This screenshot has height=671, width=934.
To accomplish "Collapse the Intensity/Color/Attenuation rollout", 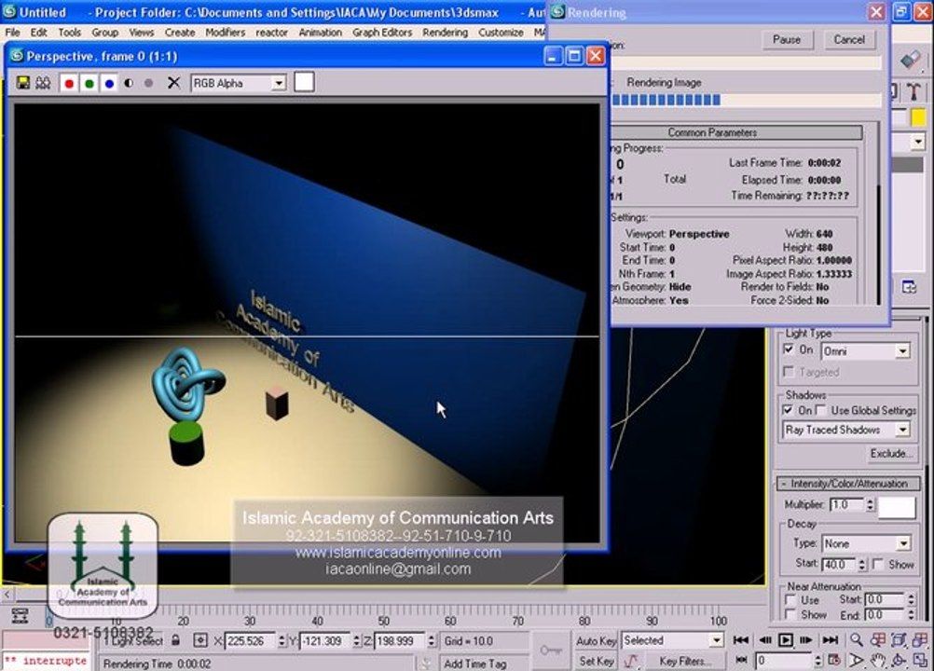I will (849, 484).
